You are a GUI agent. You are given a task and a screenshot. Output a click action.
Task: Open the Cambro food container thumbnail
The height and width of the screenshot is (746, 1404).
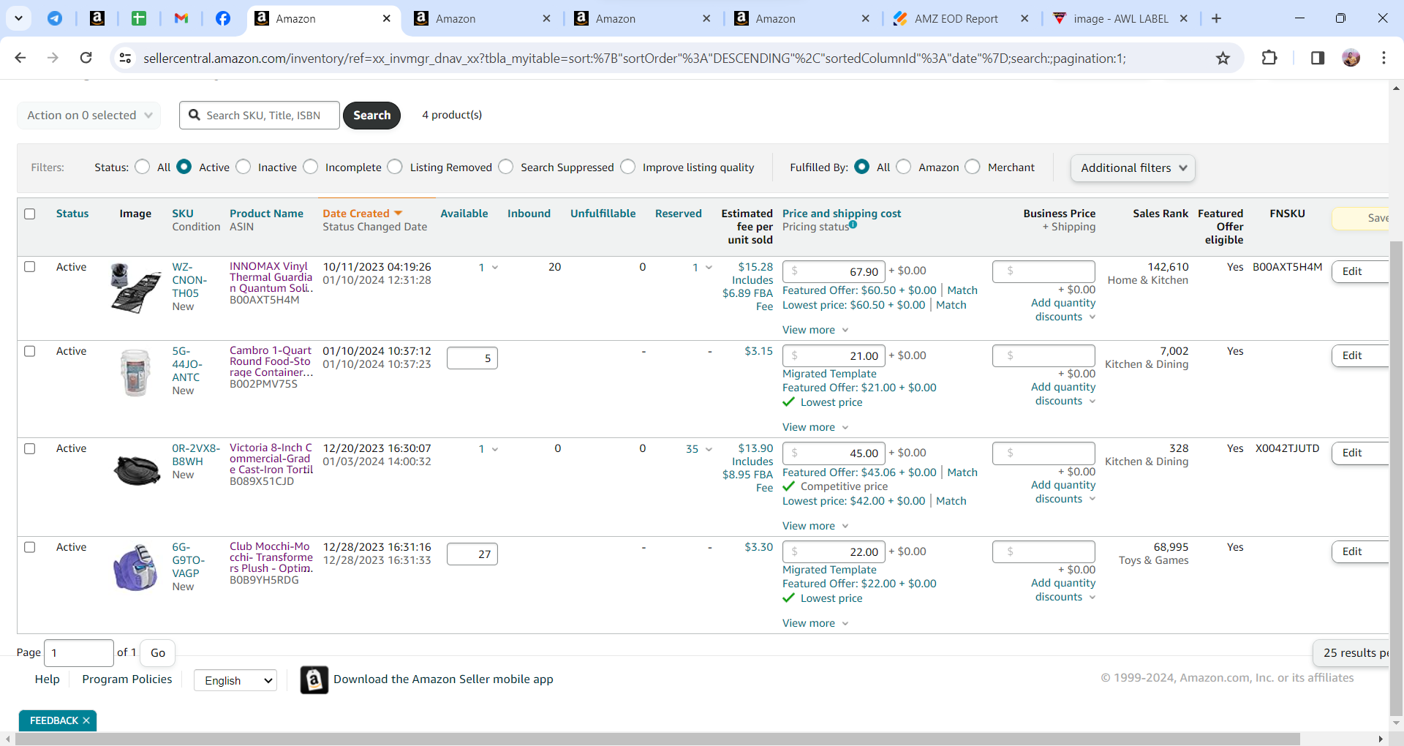pyautogui.click(x=135, y=372)
